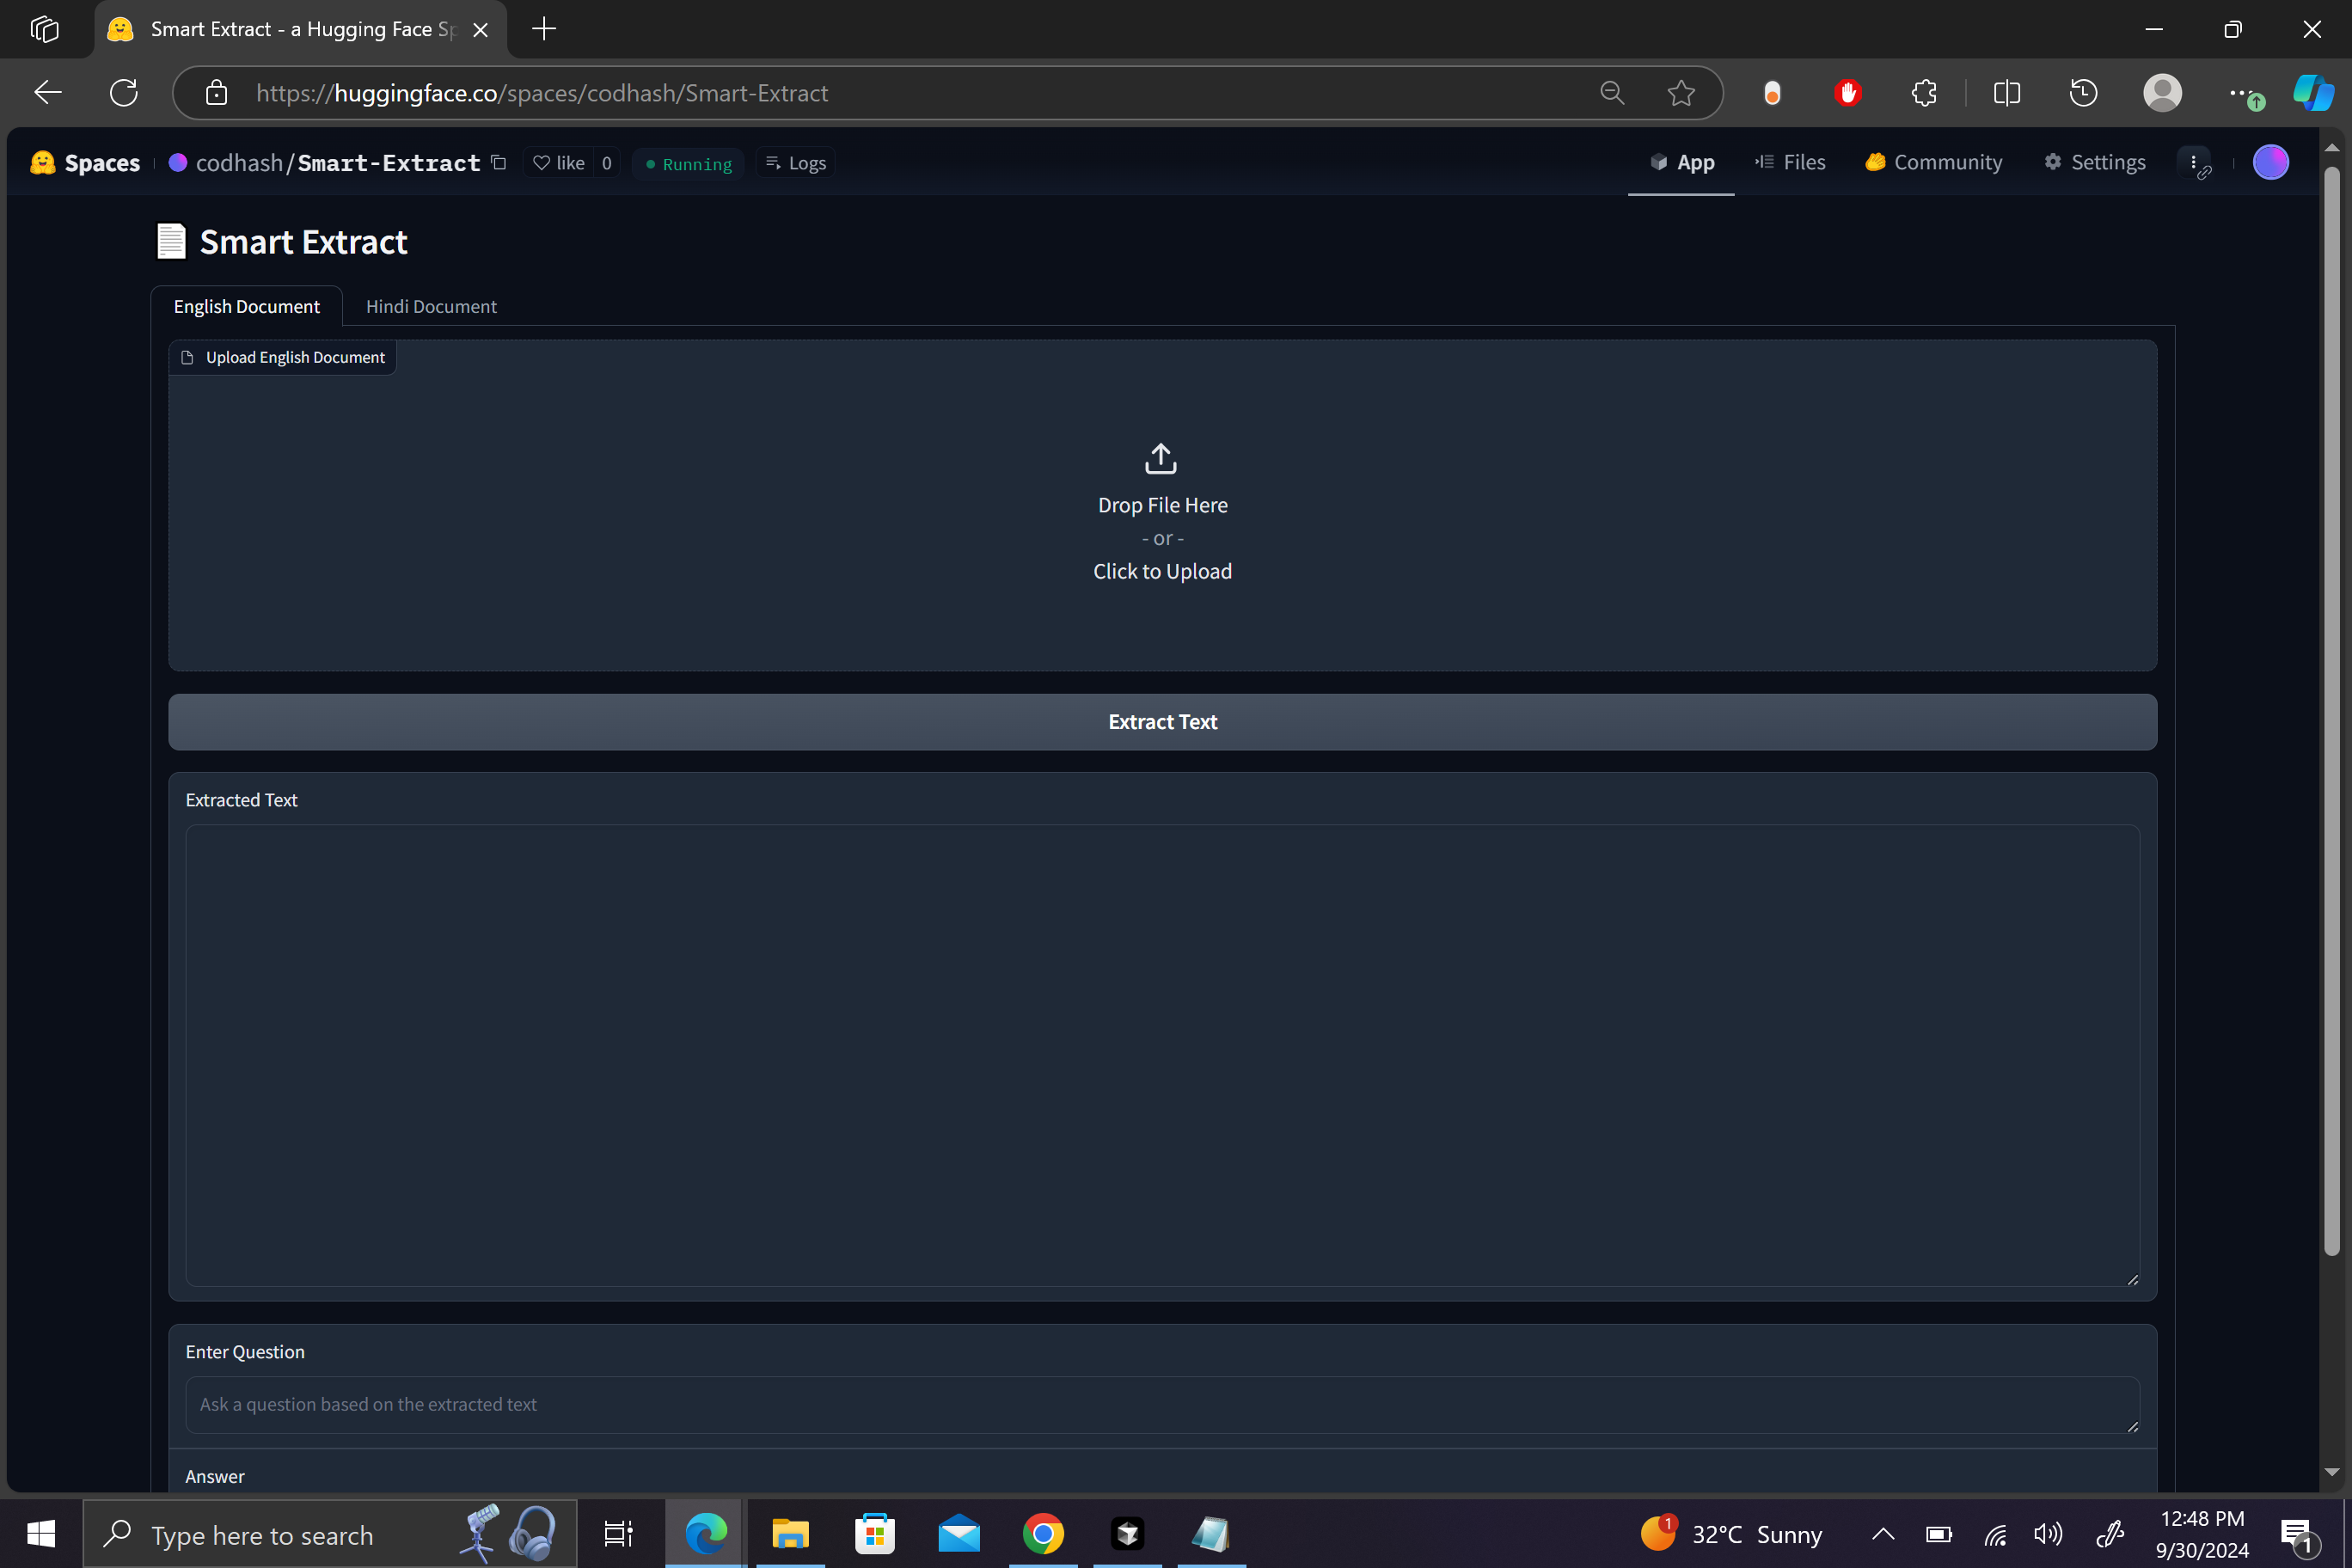Click the upload arrow icon to upload
The image size is (2352, 1568).
coord(1161,459)
